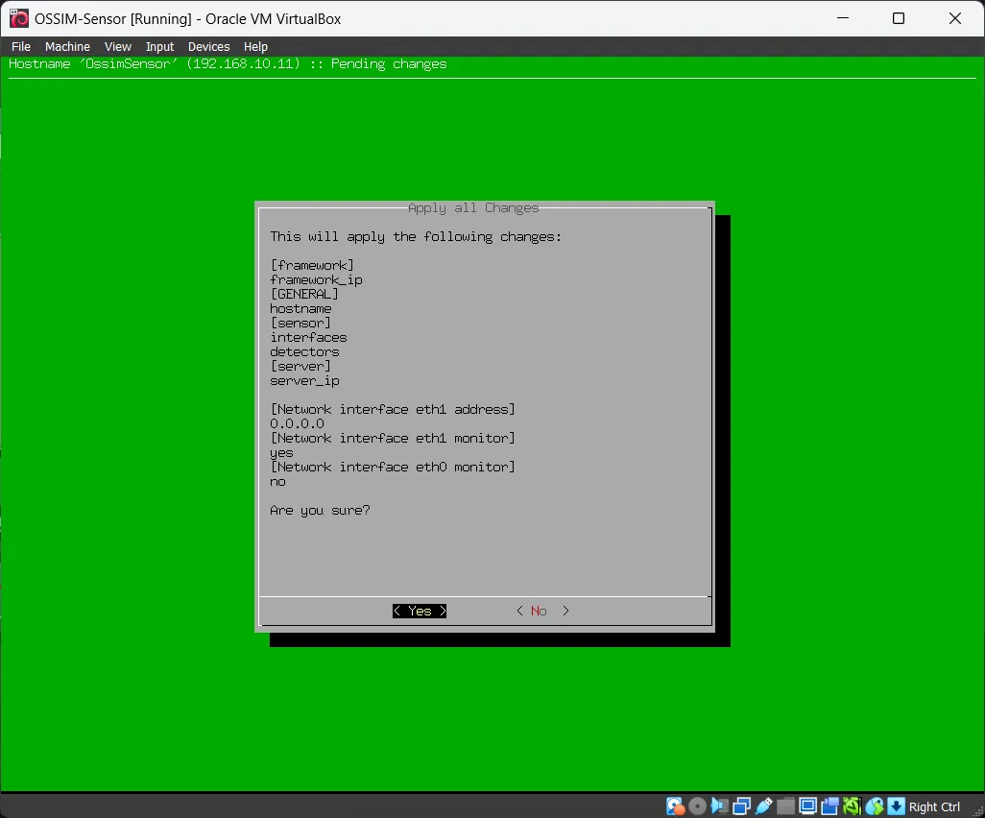This screenshot has height=818, width=985.
Task: Click the network adapters status icon
Action: [742, 806]
